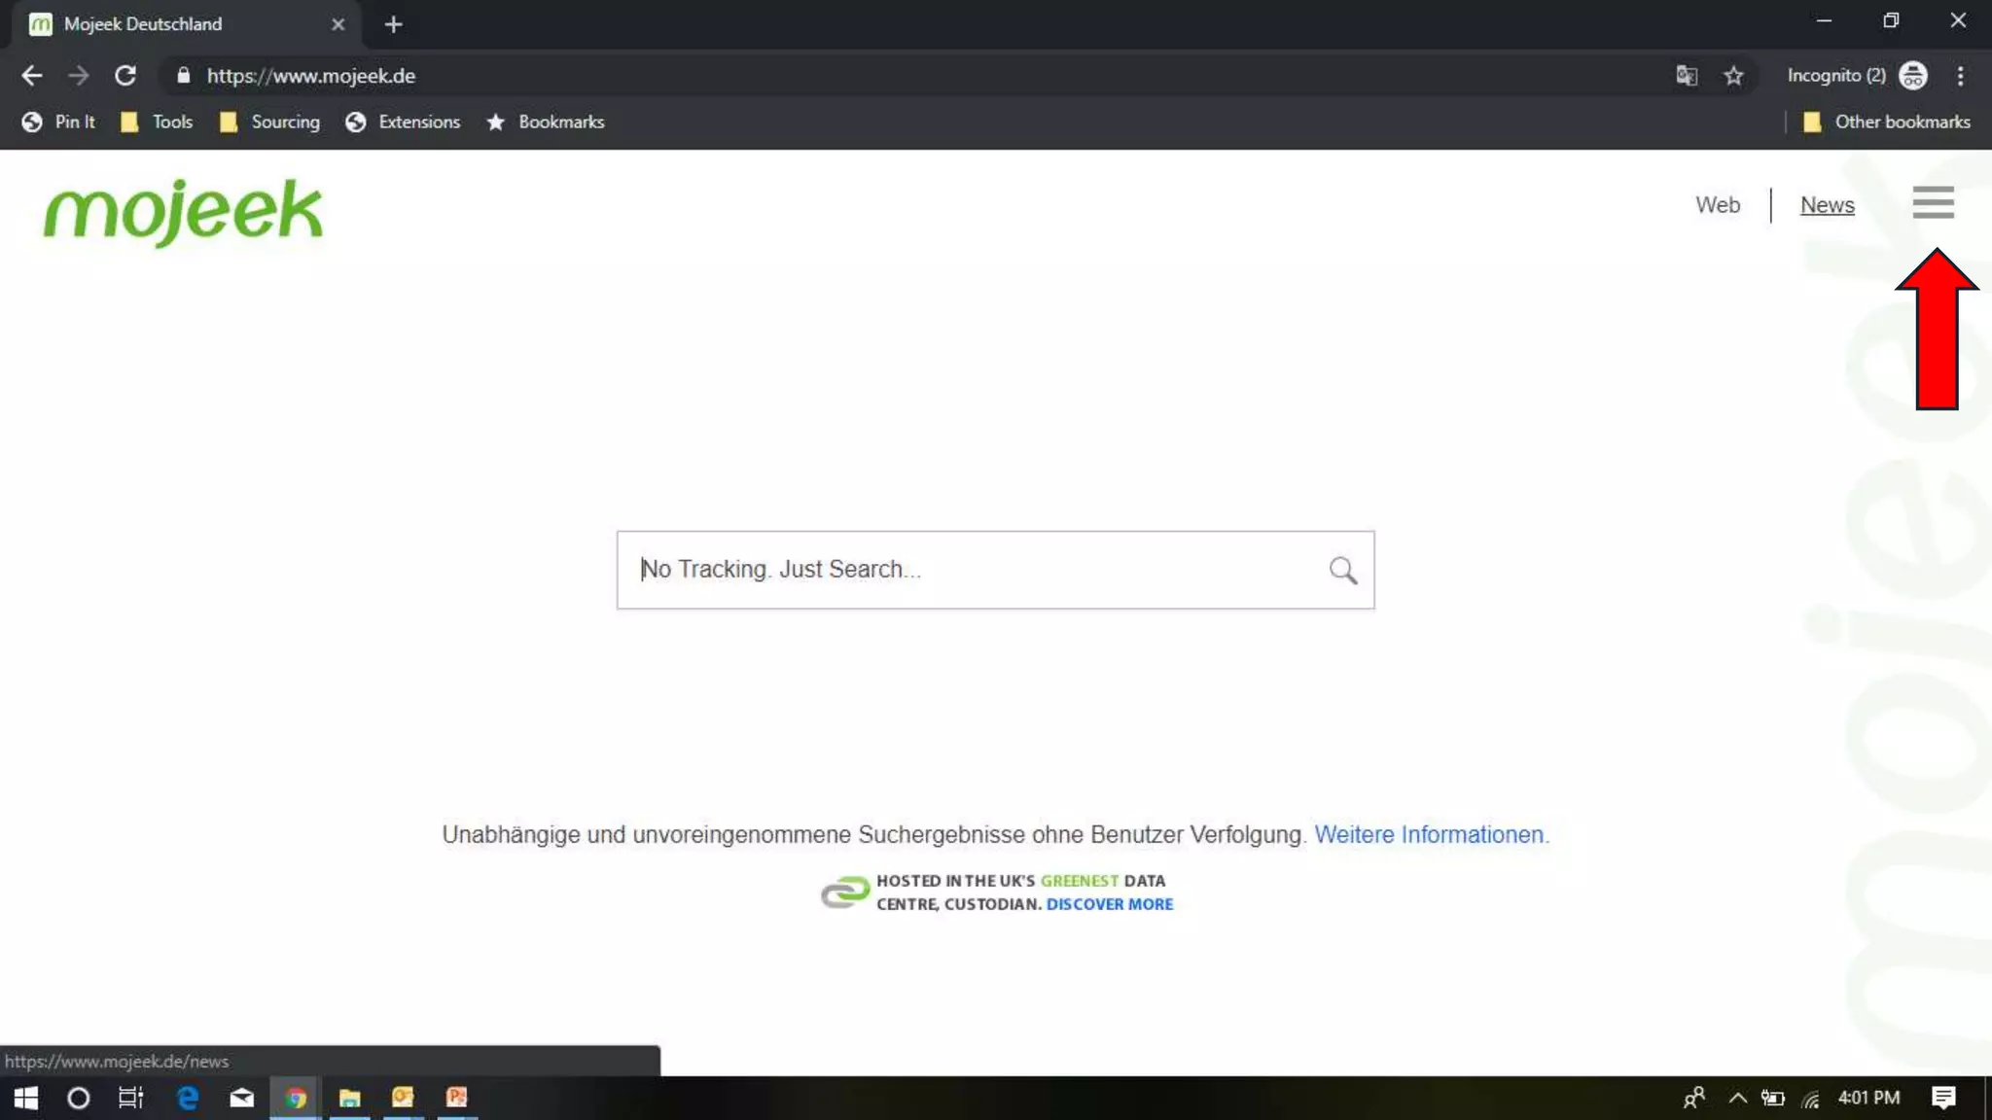The image size is (1992, 1120).
Task: Open the Sourcing bookmarks folder
Action: pos(270,122)
